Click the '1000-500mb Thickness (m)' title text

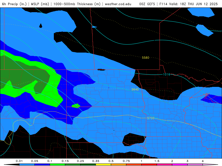[x=77, y=4]
